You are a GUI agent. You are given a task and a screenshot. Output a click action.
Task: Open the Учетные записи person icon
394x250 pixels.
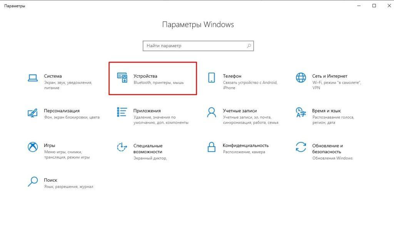[212, 113]
